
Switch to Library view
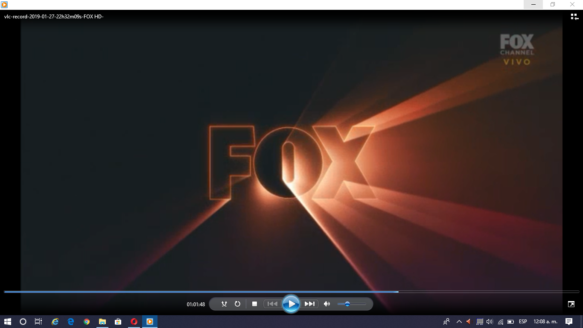[574, 17]
